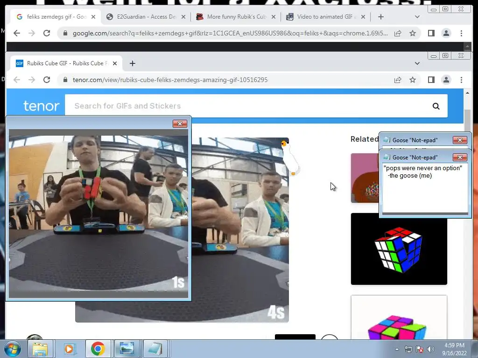The height and width of the screenshot is (358, 478).
Task: Click the desktop goose character
Action: point(290,158)
